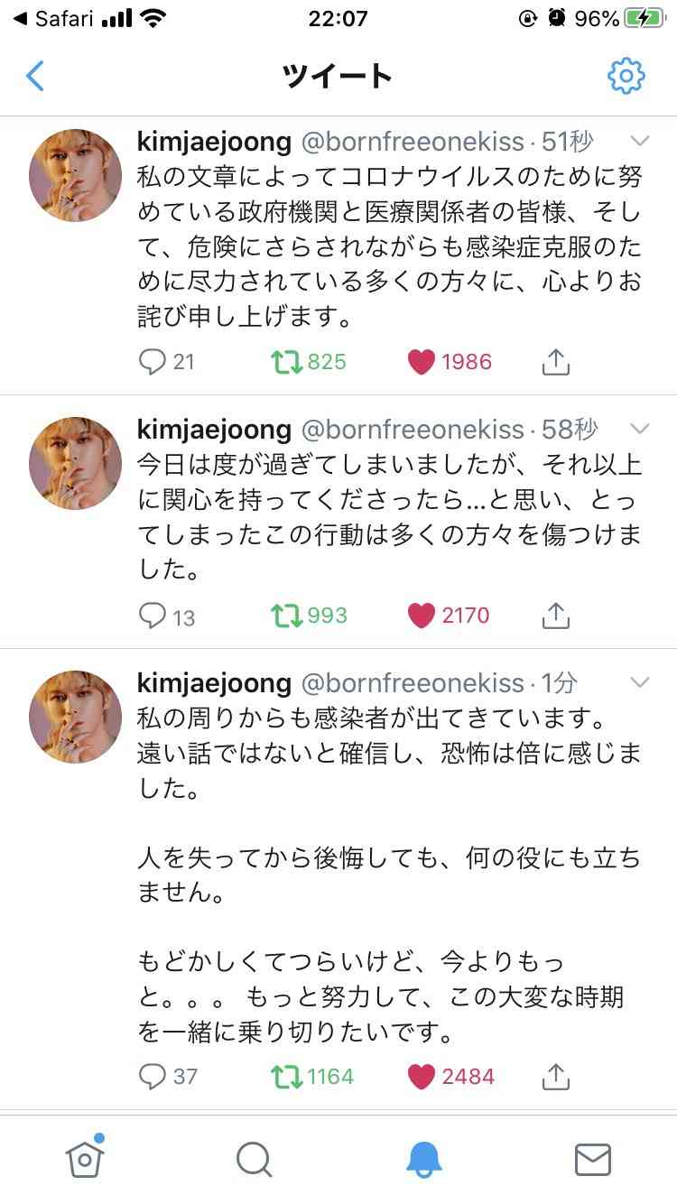Screen dimensions: 677x1204
Task: Tap the back arrow to leave ツイート view
Action: [34, 78]
